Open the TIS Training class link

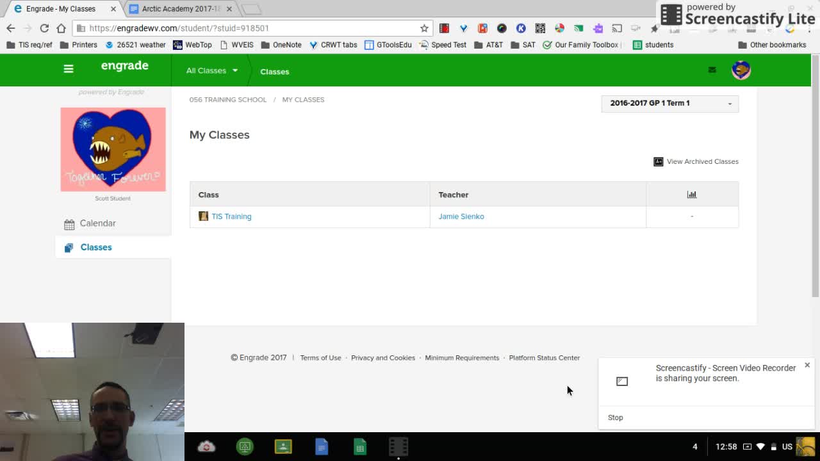coord(231,216)
